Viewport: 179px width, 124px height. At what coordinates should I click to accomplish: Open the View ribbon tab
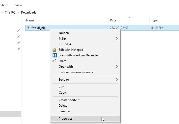click(x=18, y=5)
